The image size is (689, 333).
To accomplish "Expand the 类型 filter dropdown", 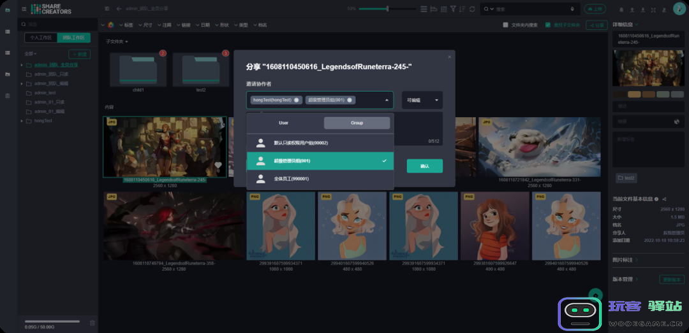I will coord(241,25).
